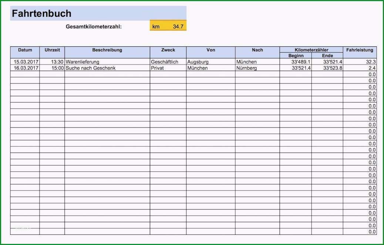Select the Fahrleistung value 32.3
Viewport: 384px width, 245px height.
360,62
